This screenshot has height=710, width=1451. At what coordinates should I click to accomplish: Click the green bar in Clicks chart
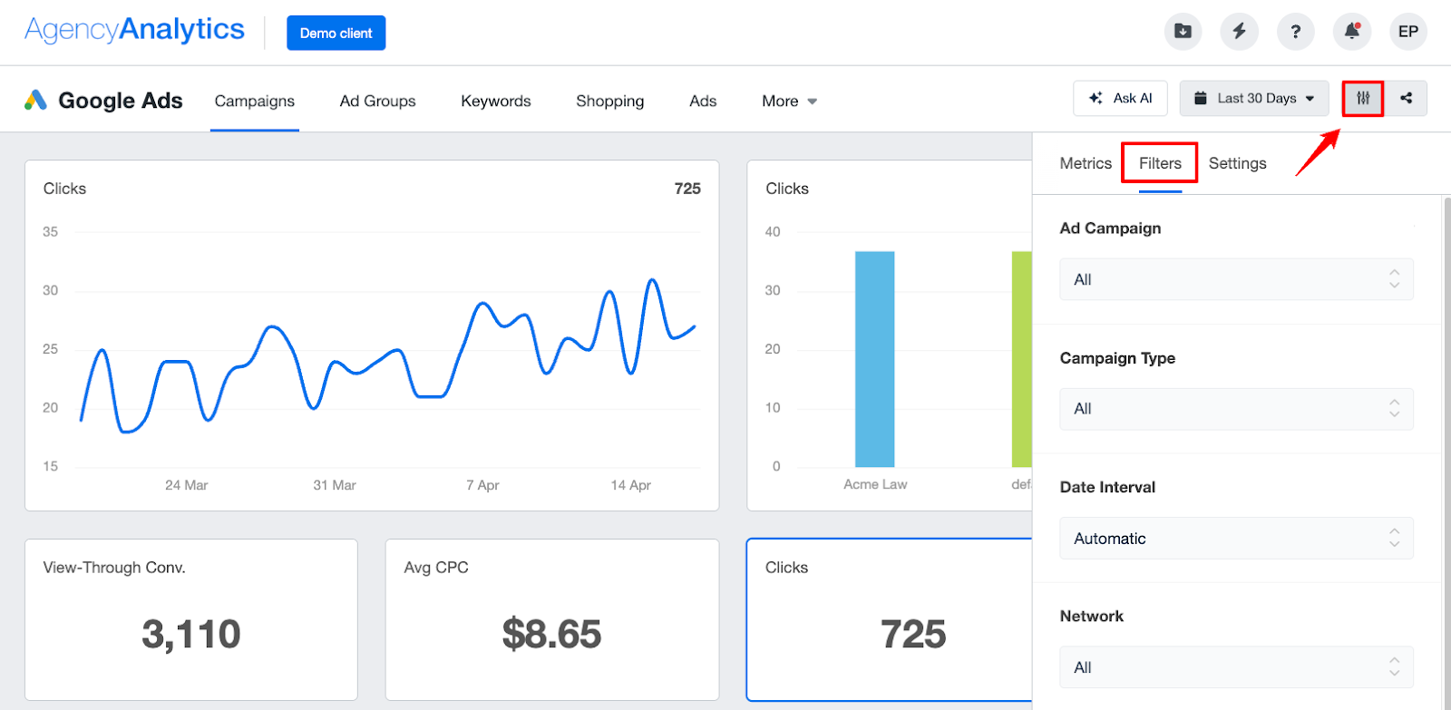pos(1022,359)
